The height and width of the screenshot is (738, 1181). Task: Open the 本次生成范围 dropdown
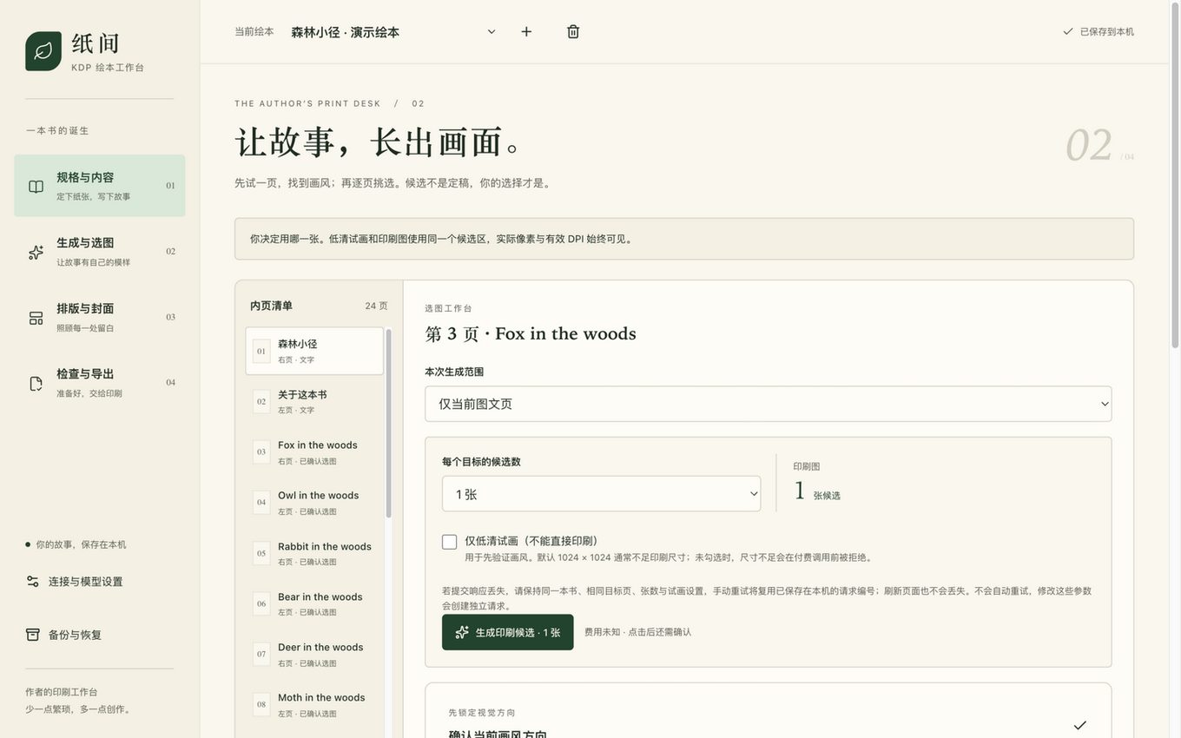click(769, 404)
